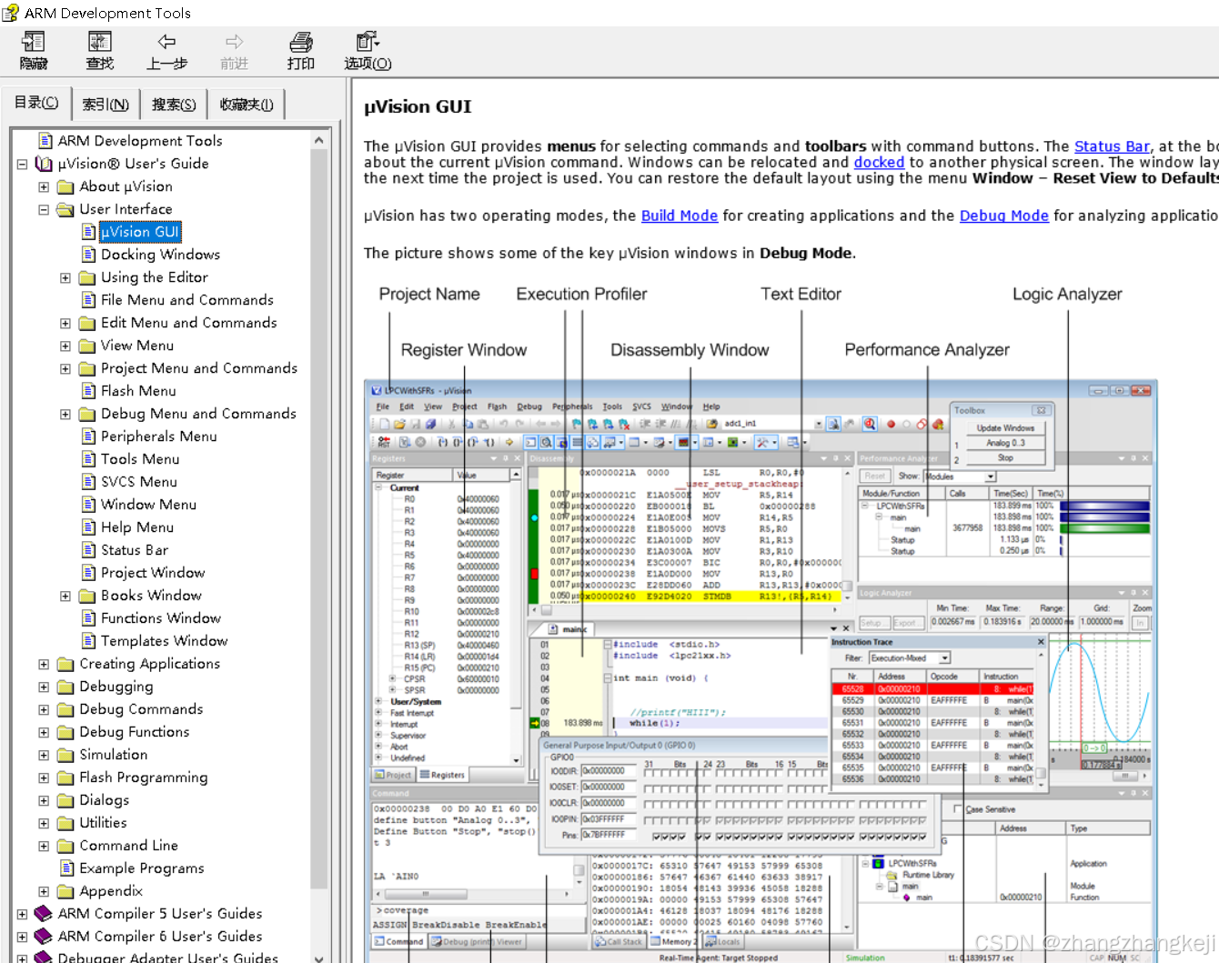Click the 查找 (Find) toolbar icon
The image size is (1219, 963).
pyautogui.click(x=100, y=42)
